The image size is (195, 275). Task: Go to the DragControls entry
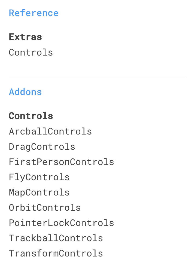click(x=42, y=146)
